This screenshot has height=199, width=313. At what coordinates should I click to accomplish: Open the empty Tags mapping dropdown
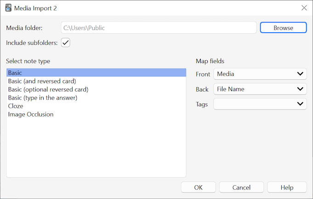click(260, 104)
